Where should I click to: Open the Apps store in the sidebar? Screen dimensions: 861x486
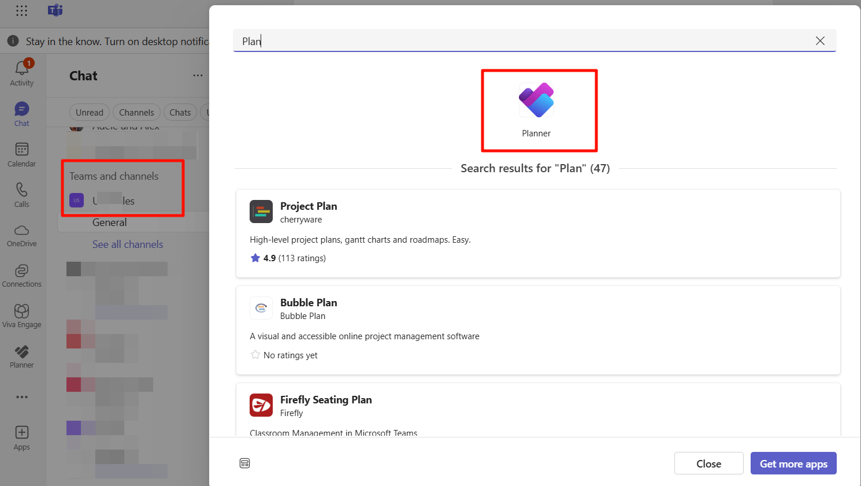[x=22, y=437]
